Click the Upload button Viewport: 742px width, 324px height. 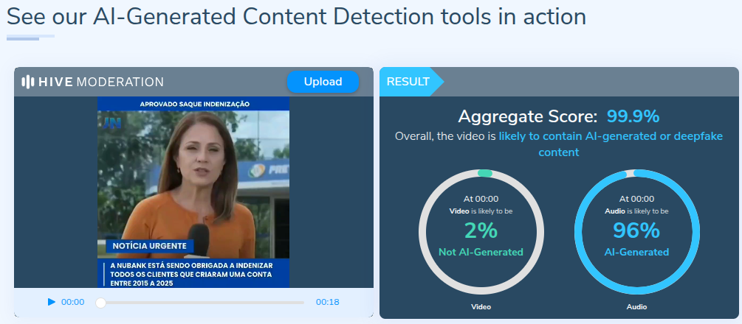click(323, 82)
